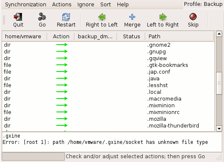Screen dimensions: 224x162
Task: Set direction with Right to Left icon
Action: (x=102, y=17)
